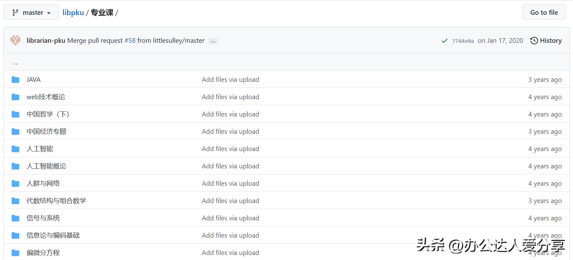Open the web技术概论 folder

[46, 97]
